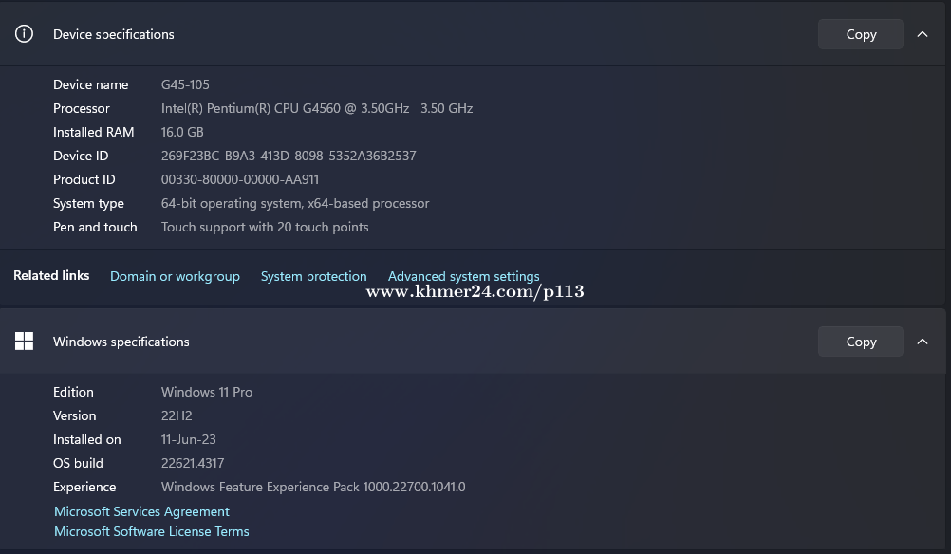
Task: Click the OS build number 22621.4317
Action: coord(193,463)
